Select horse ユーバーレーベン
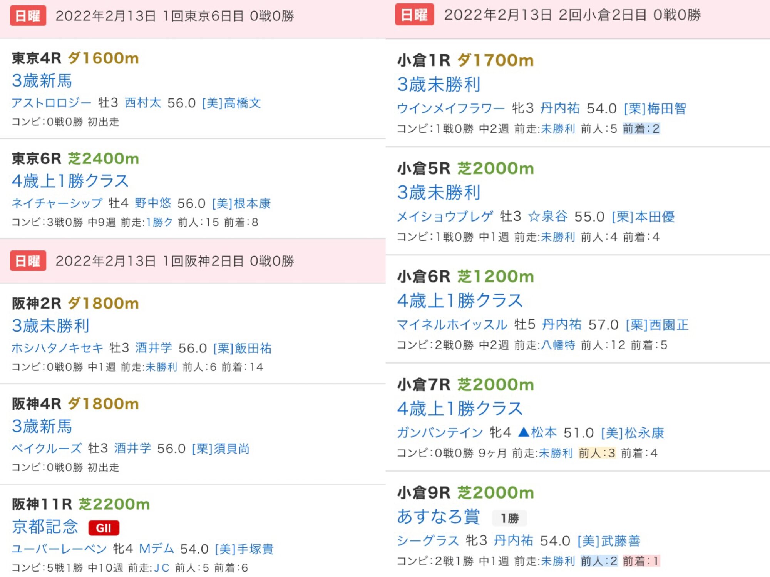The image size is (770, 577). click(59, 549)
